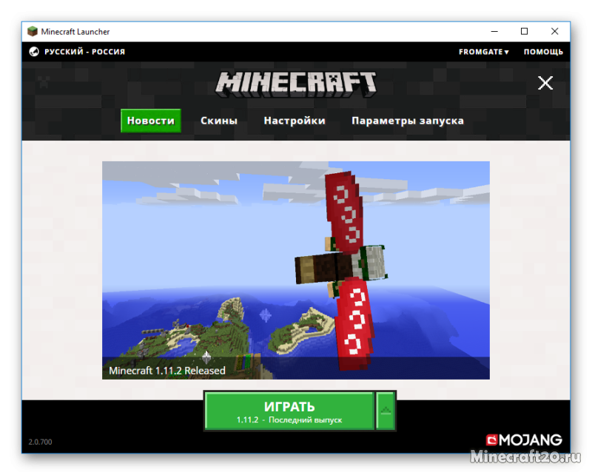Screen dimensions: 592x475
Task: Click the Minecraft grass block title bar icon
Action: [x=33, y=32]
